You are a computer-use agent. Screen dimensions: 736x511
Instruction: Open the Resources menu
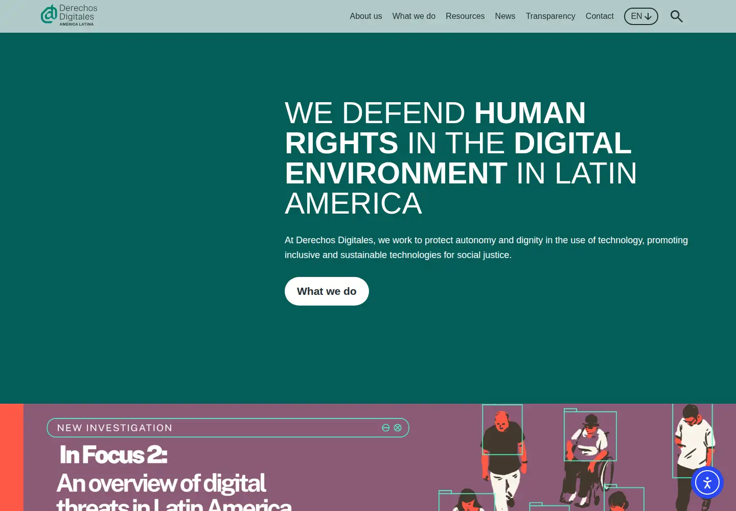[465, 16]
